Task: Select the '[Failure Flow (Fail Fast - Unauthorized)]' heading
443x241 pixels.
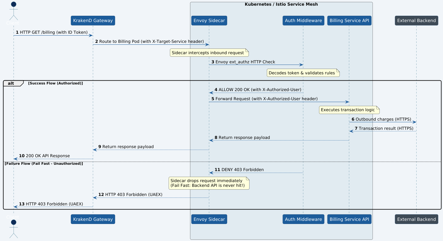Action: [44, 164]
